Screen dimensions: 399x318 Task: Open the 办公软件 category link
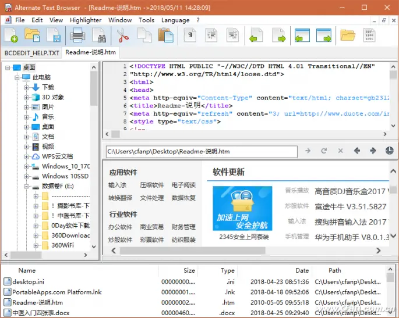pyautogui.click(x=120, y=227)
